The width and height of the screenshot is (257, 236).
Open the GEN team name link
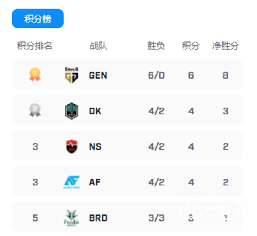click(x=98, y=75)
